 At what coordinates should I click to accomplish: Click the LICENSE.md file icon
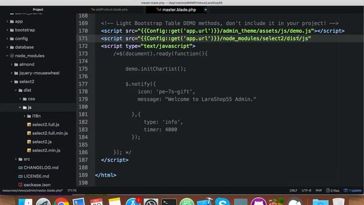click(20, 176)
